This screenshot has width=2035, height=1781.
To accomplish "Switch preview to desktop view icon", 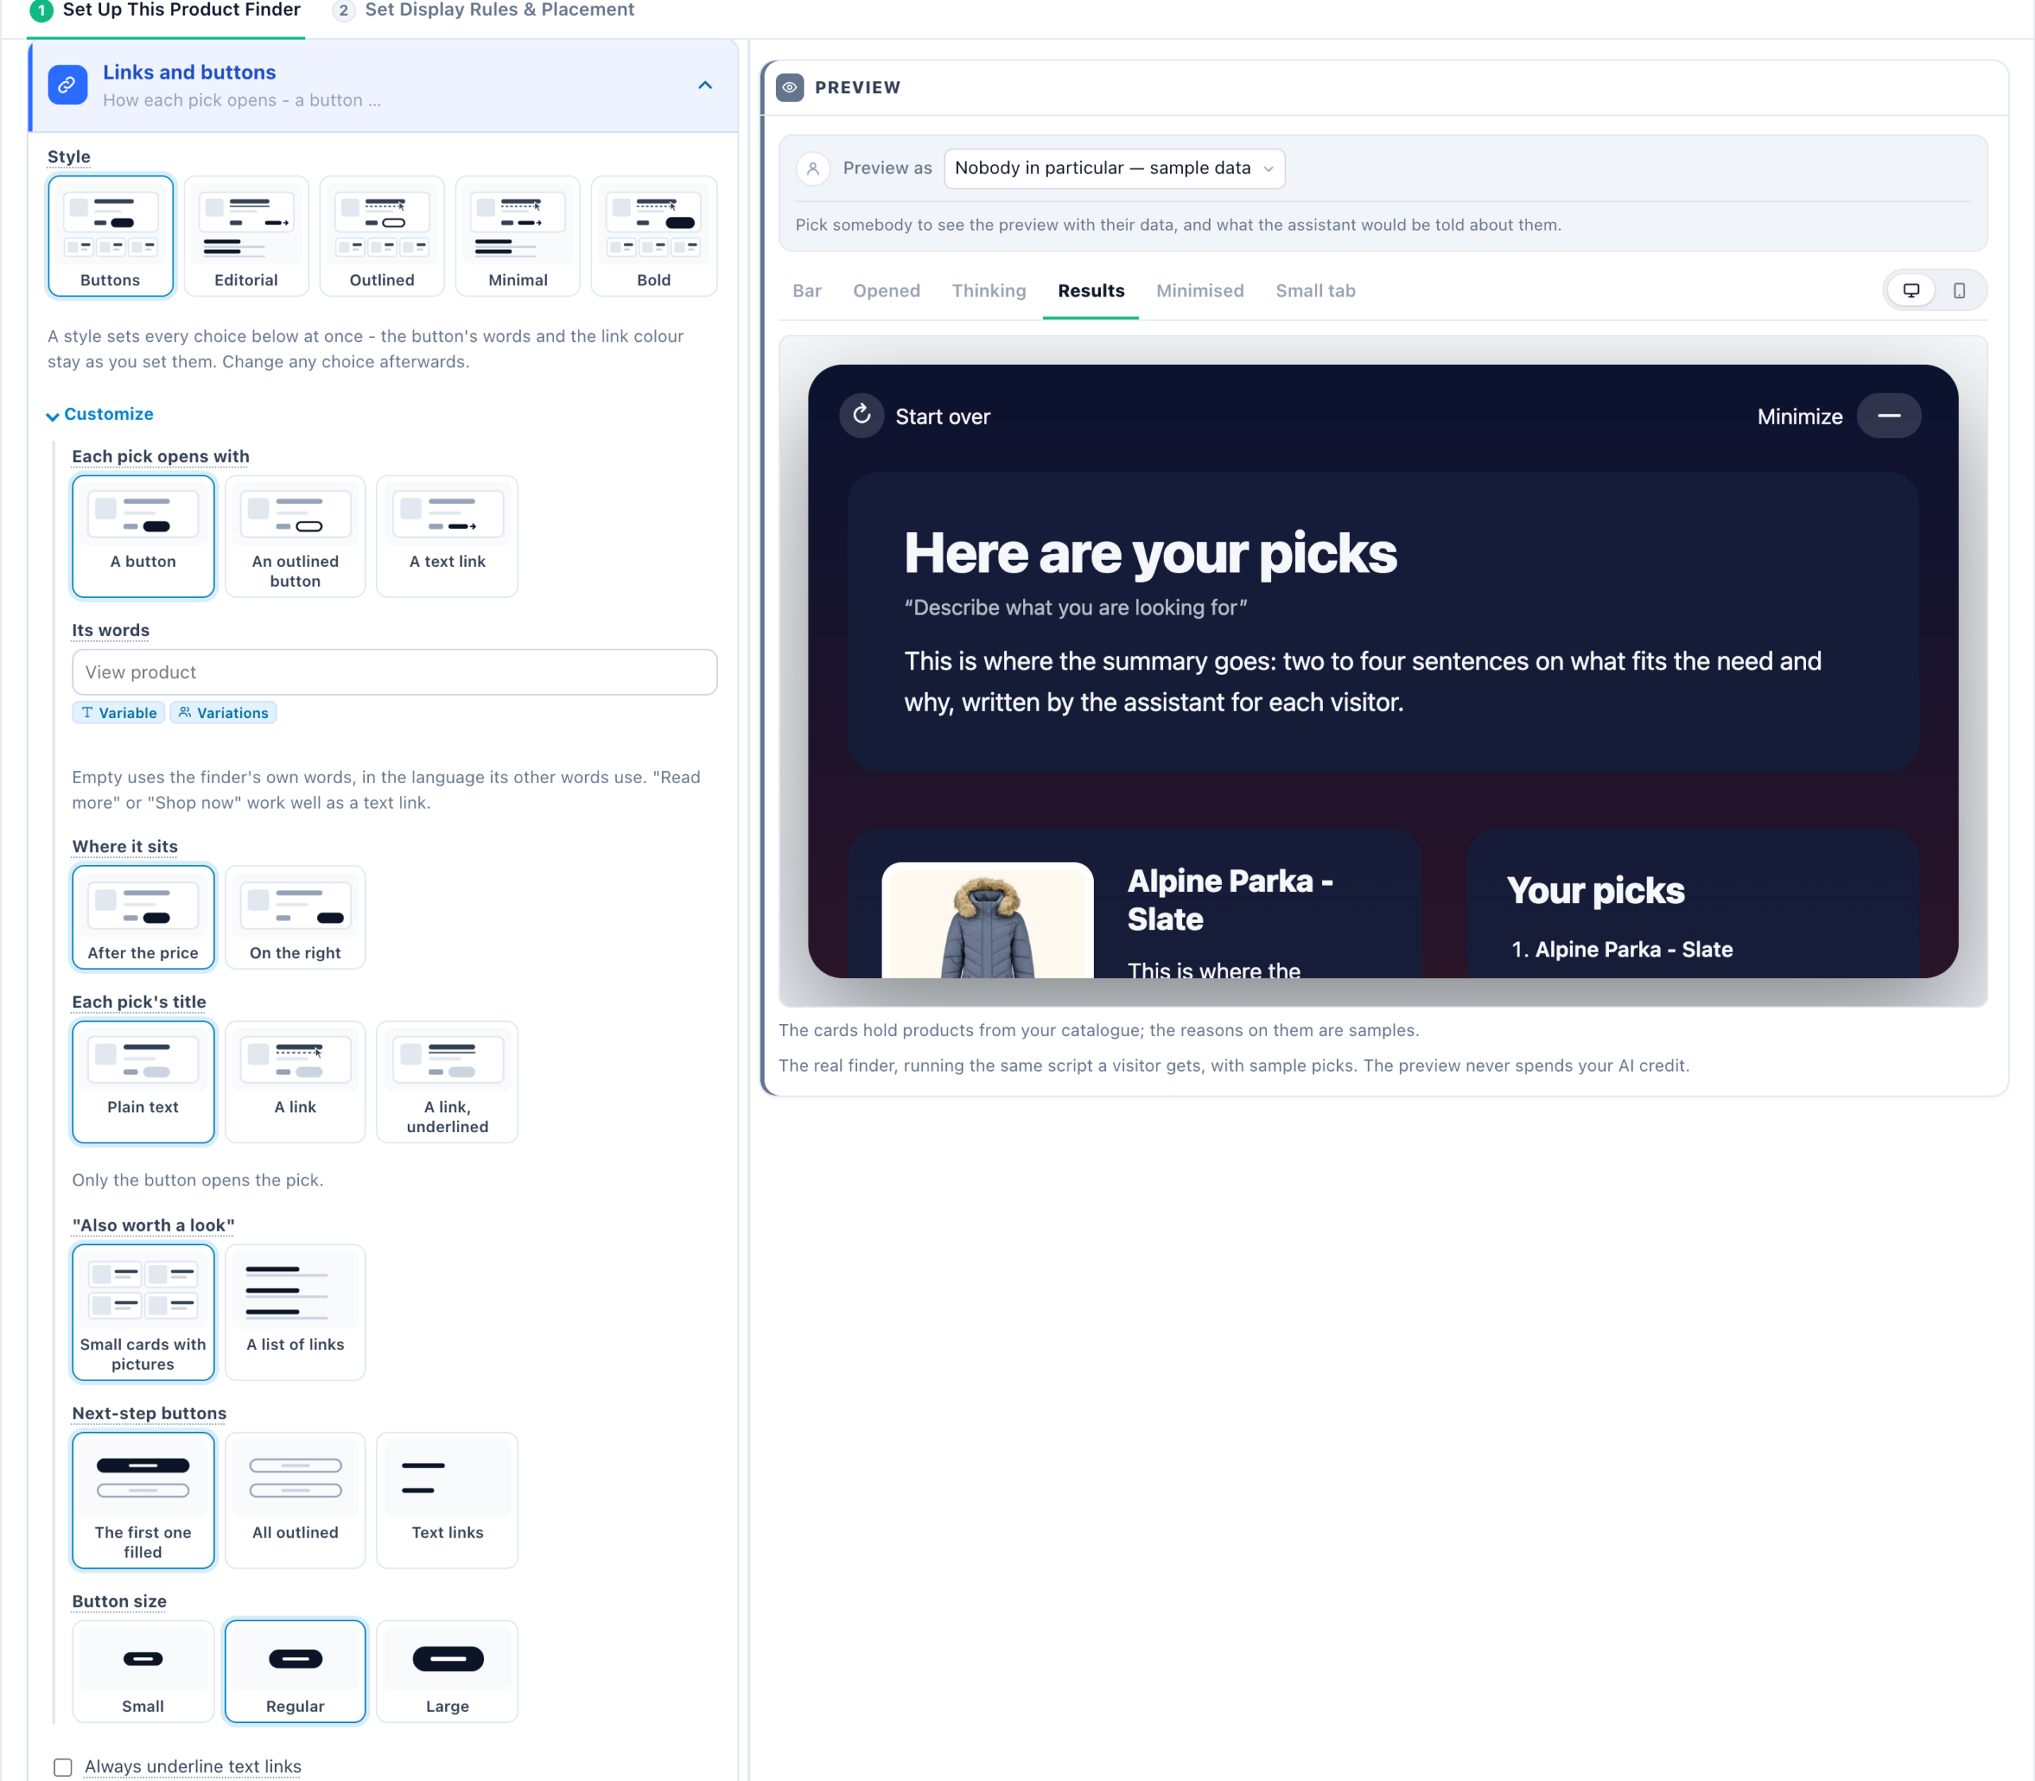I will pos(1911,290).
